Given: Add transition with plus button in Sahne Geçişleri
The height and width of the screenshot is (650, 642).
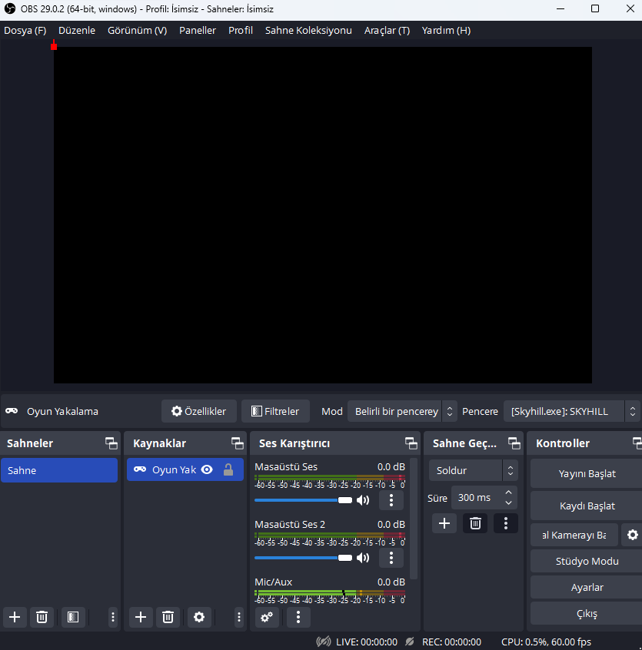Looking at the screenshot, I should (444, 523).
